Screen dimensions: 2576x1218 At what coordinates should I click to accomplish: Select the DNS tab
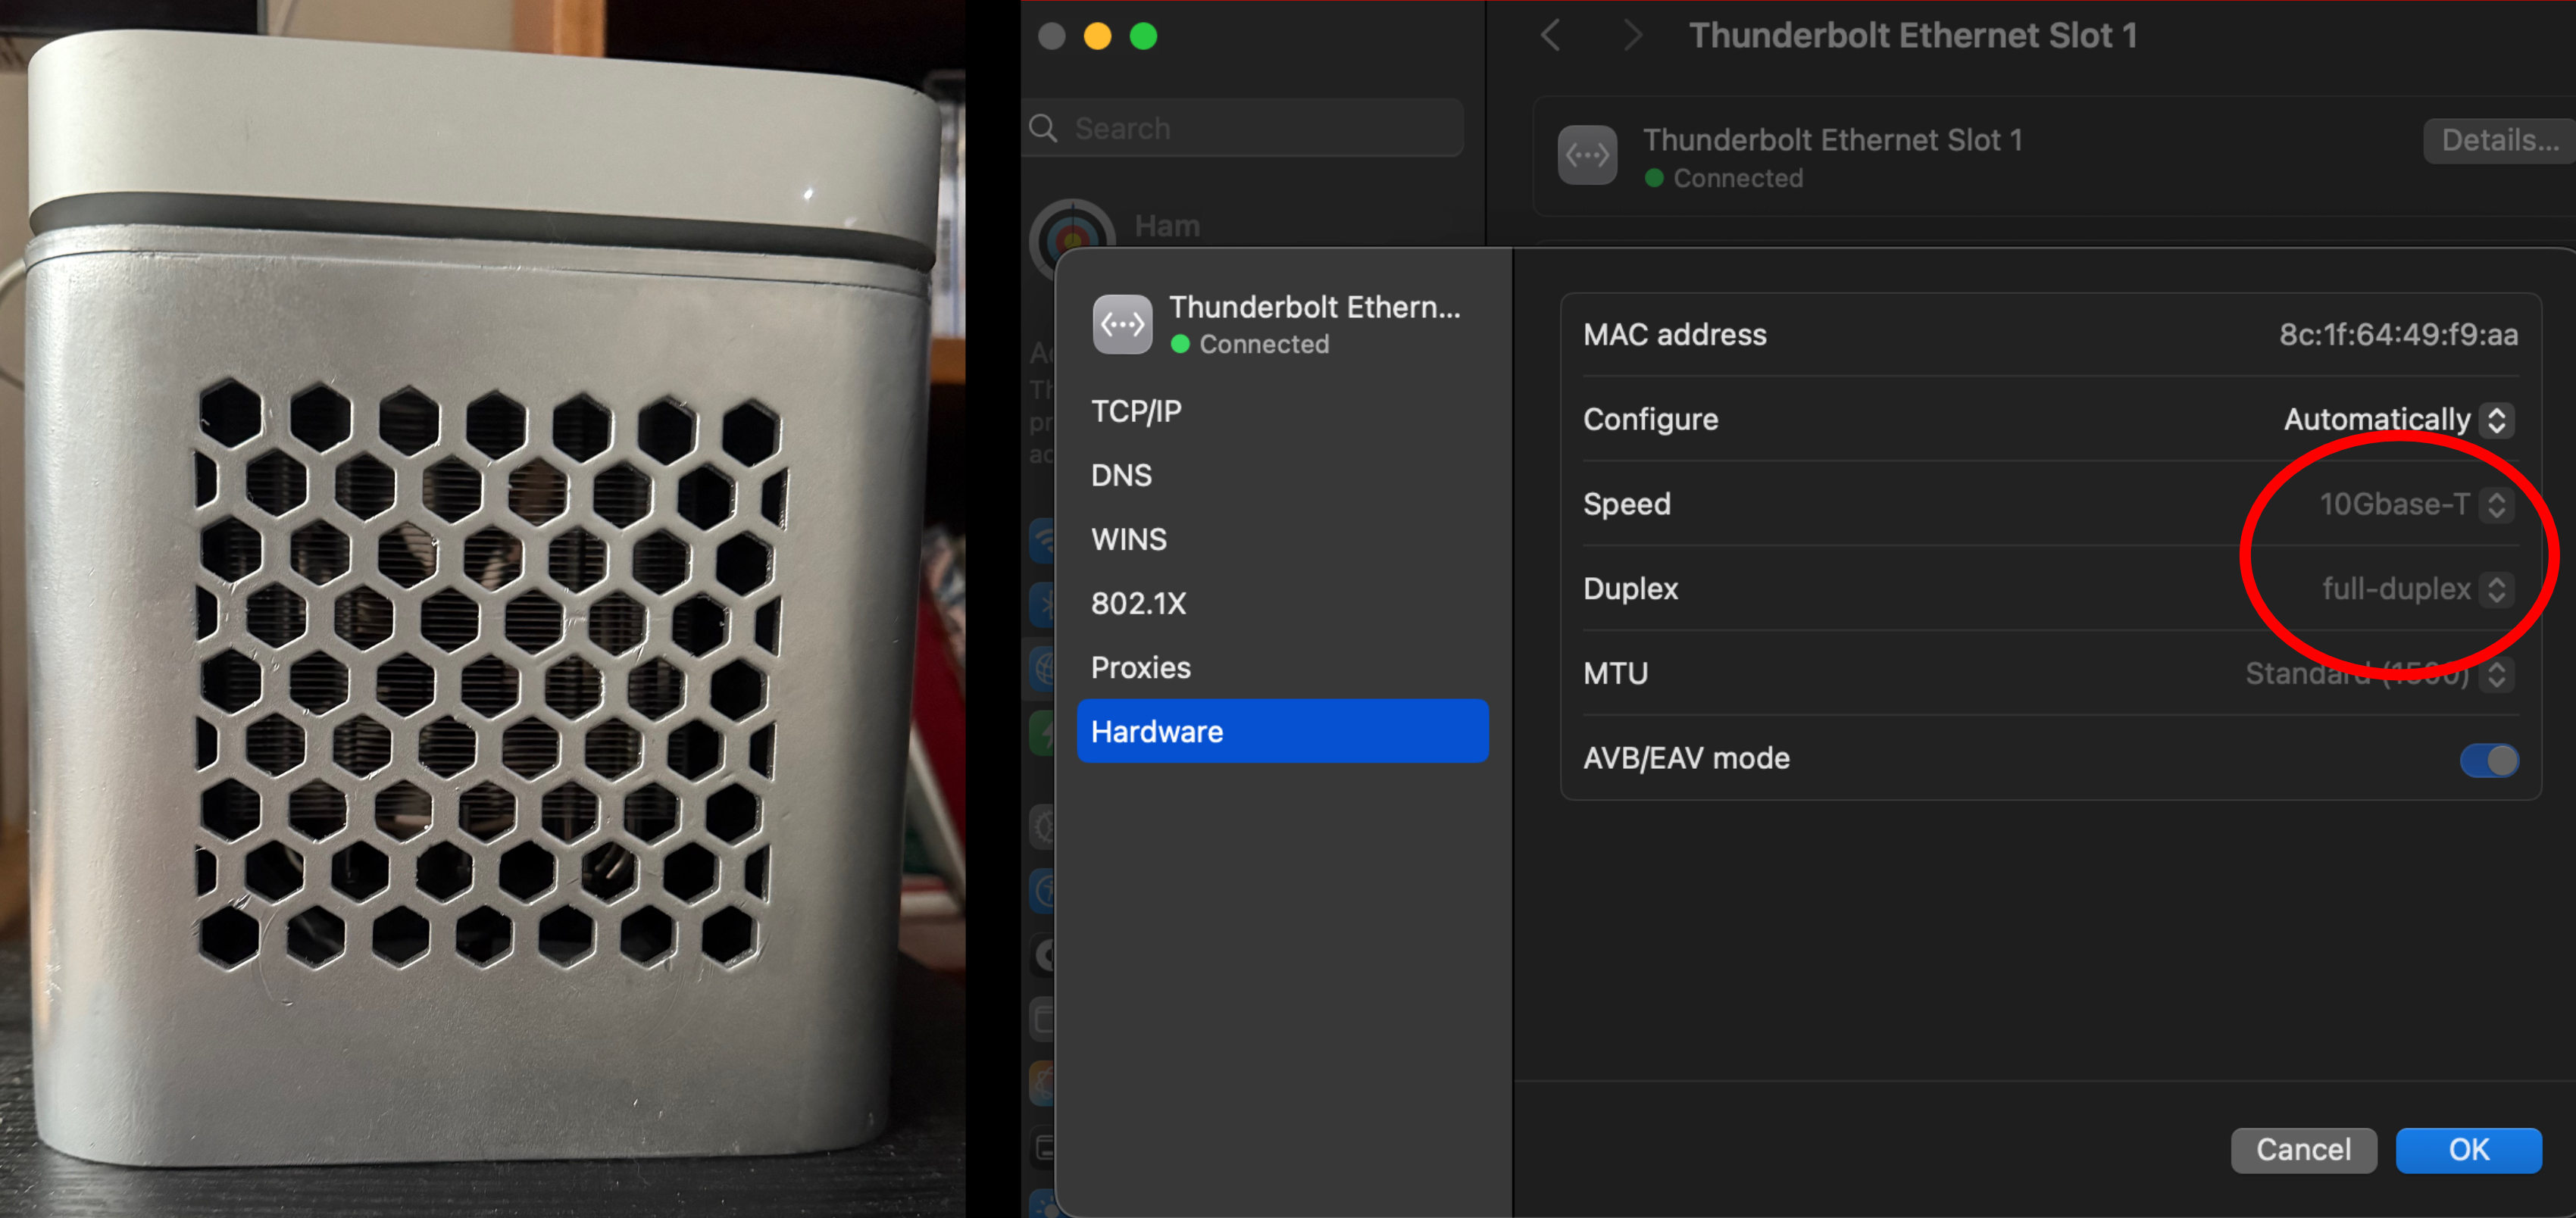pos(1121,475)
